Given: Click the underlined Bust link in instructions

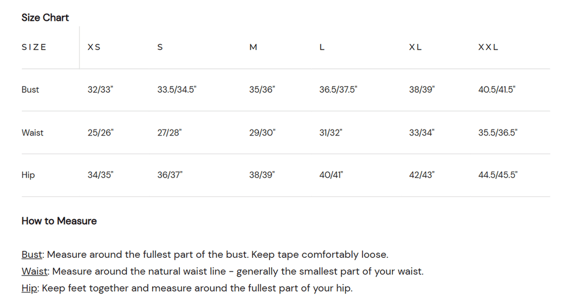Looking at the screenshot, I should click(x=32, y=255).
